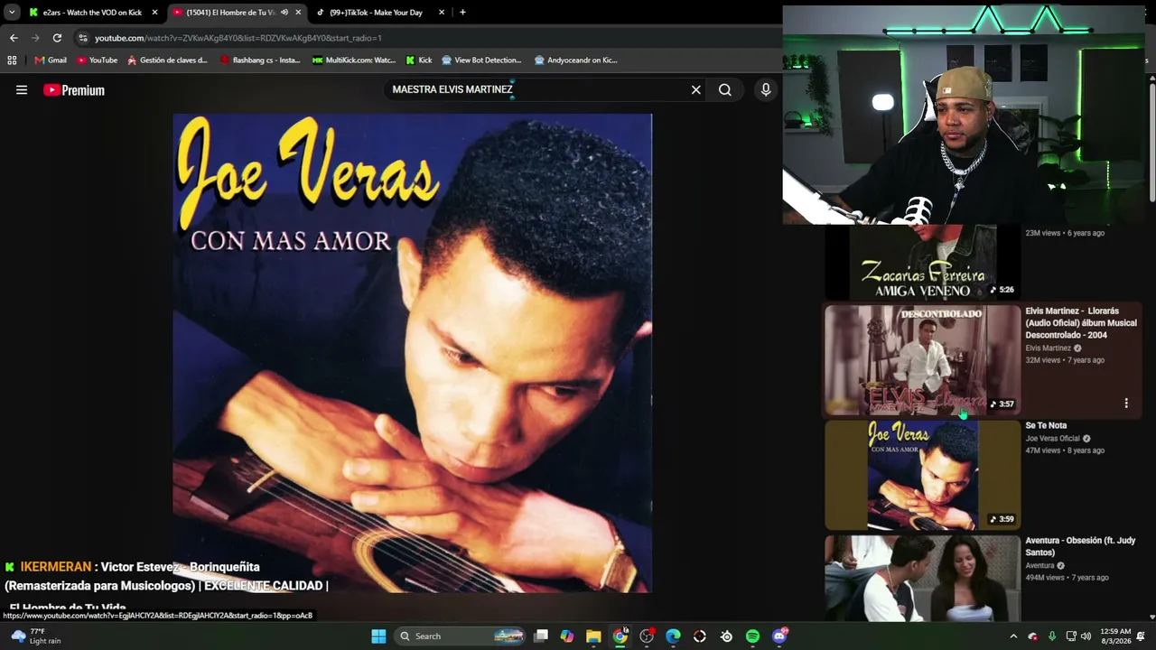Open the 'Gestión de claves' bookmark
Viewport: 1156px width, 650px height.
(168, 60)
